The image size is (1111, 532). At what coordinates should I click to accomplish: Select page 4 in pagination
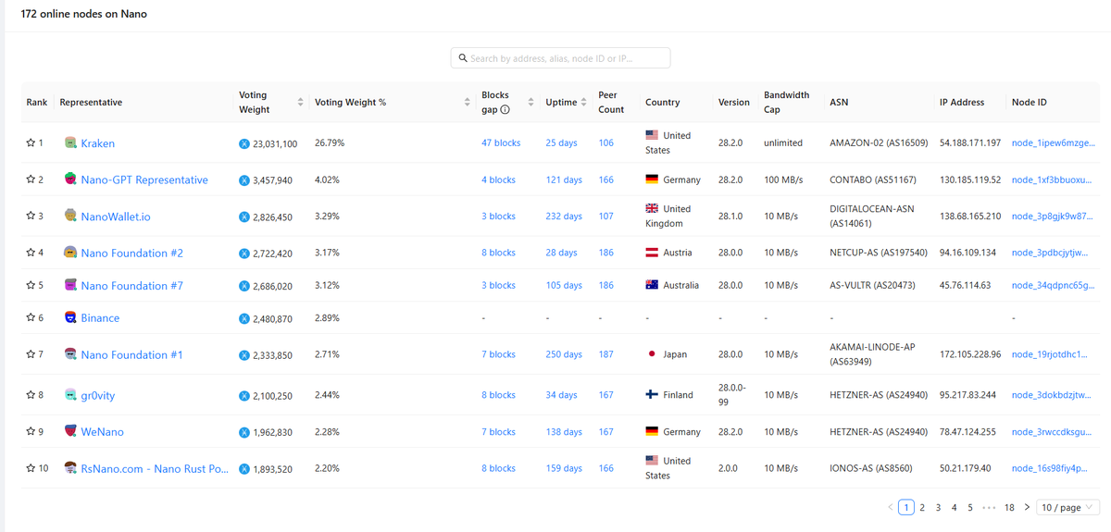click(955, 507)
